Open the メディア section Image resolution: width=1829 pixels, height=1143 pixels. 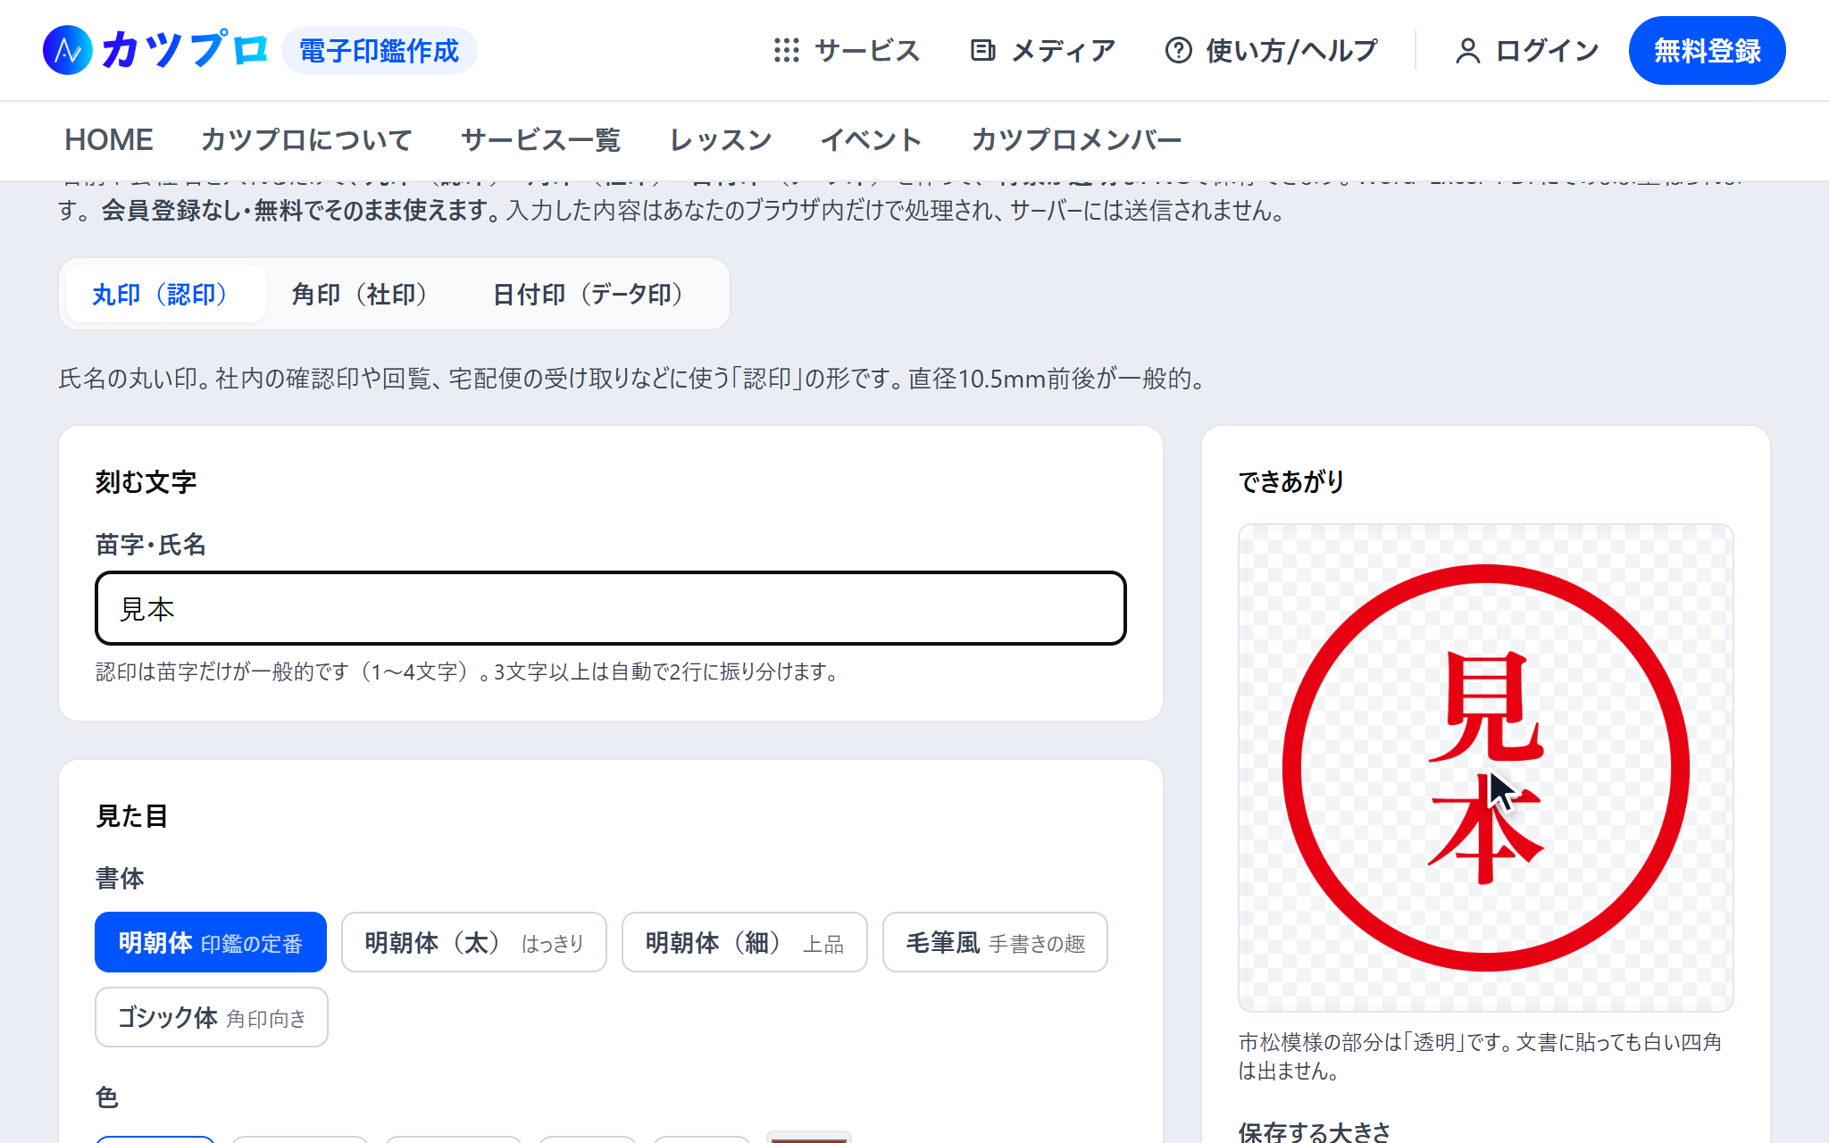point(1043,50)
